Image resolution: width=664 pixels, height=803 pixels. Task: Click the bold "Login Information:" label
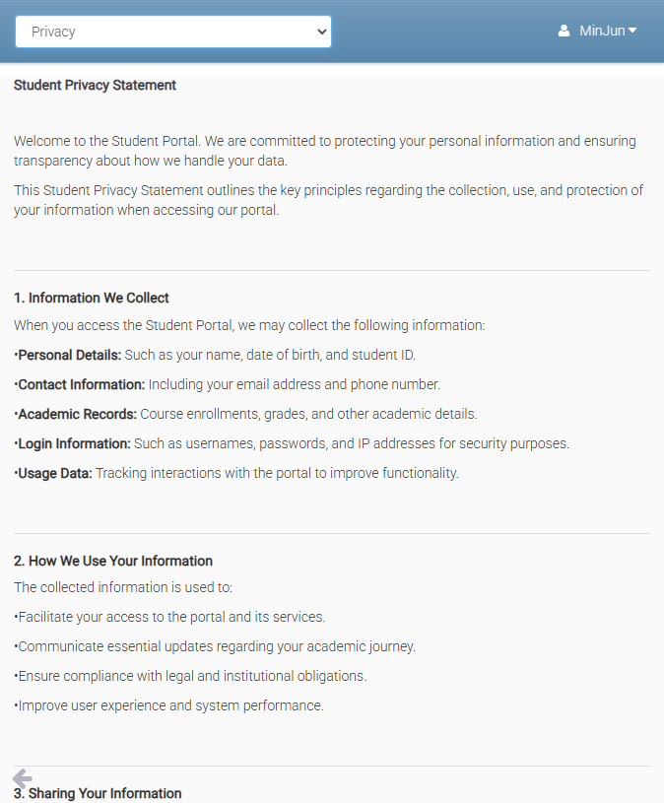point(75,443)
